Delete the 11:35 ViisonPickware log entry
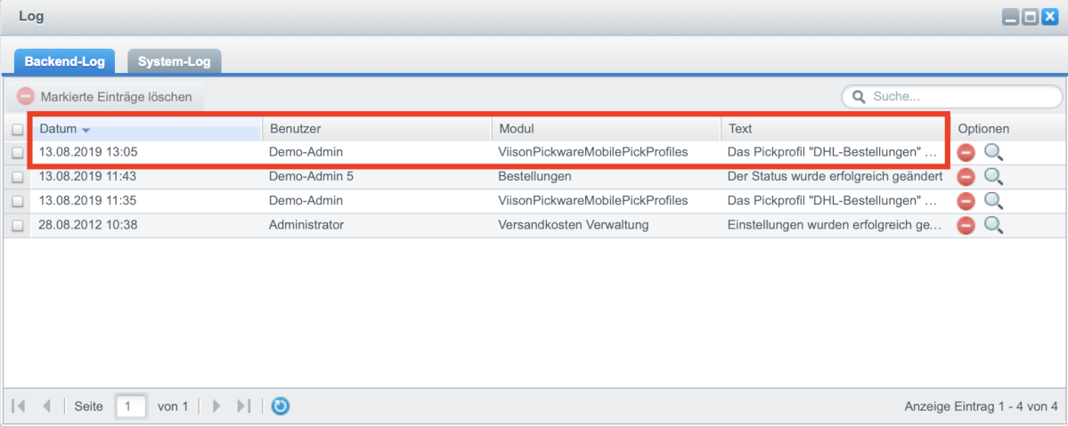This screenshot has height=426, width=1068. [x=966, y=201]
